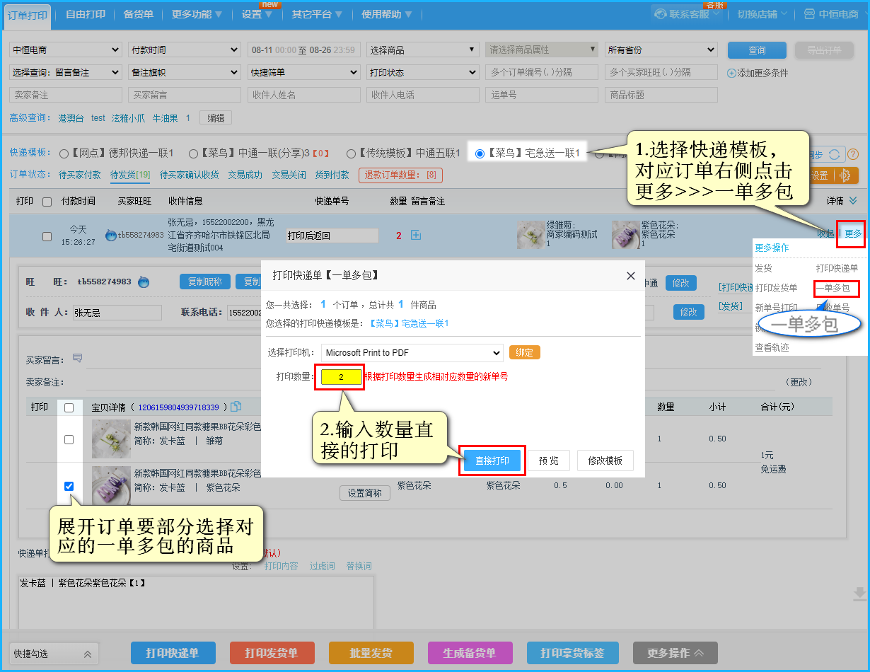This screenshot has height=672, width=870.
Task: Open the 选择商品 dropdown
Action: (x=423, y=50)
